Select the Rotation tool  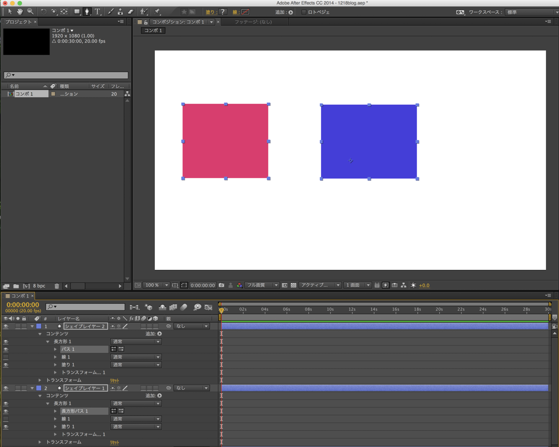click(x=43, y=12)
